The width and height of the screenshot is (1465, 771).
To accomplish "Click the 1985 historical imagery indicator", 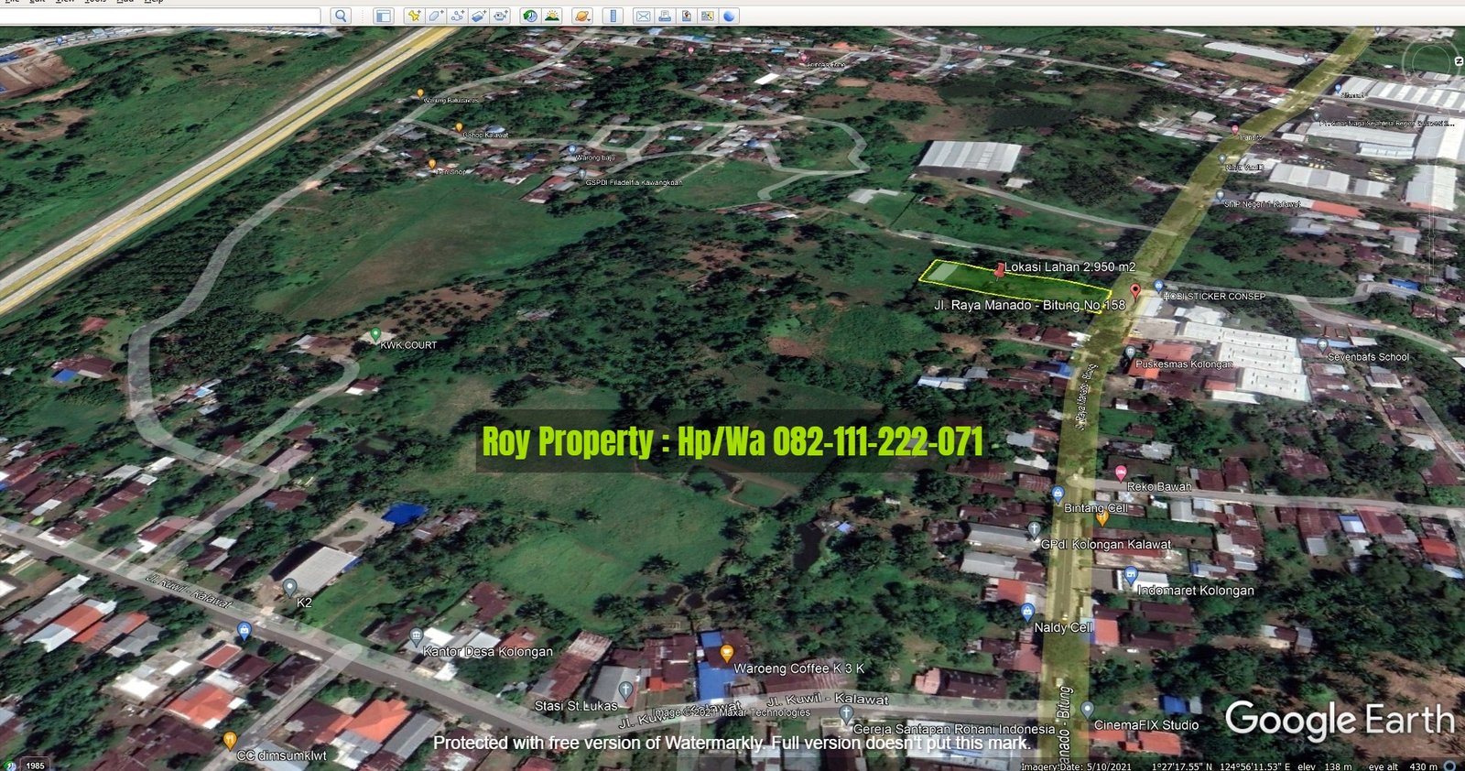I will coord(35,766).
